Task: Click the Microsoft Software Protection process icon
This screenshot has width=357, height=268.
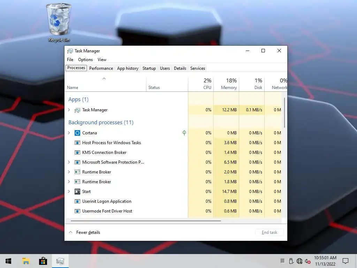Action: [x=77, y=162]
